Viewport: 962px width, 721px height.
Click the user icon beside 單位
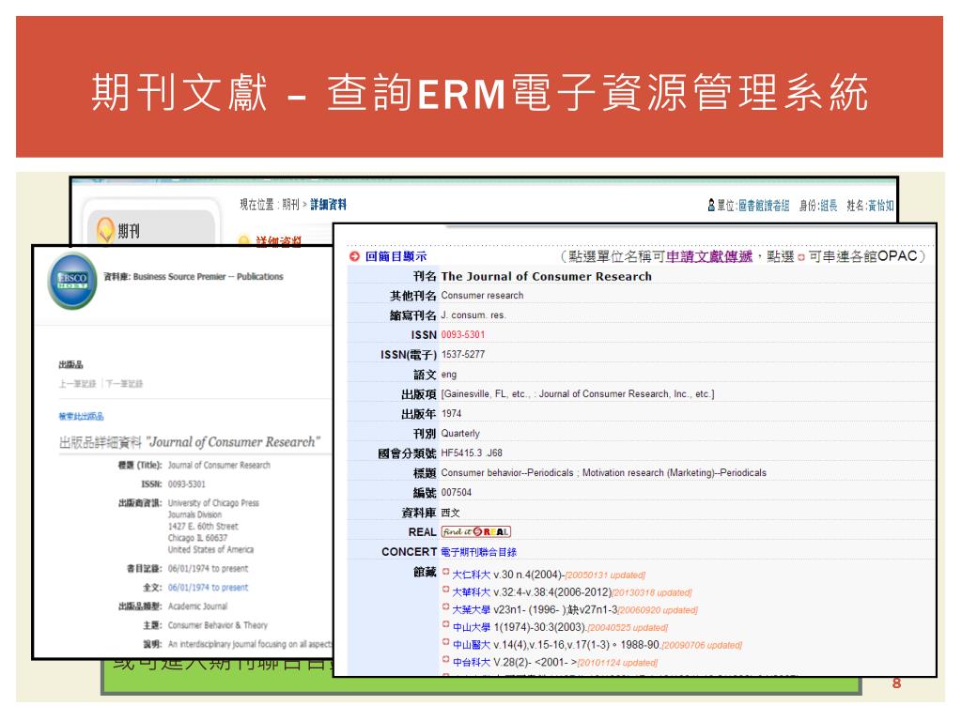(711, 206)
